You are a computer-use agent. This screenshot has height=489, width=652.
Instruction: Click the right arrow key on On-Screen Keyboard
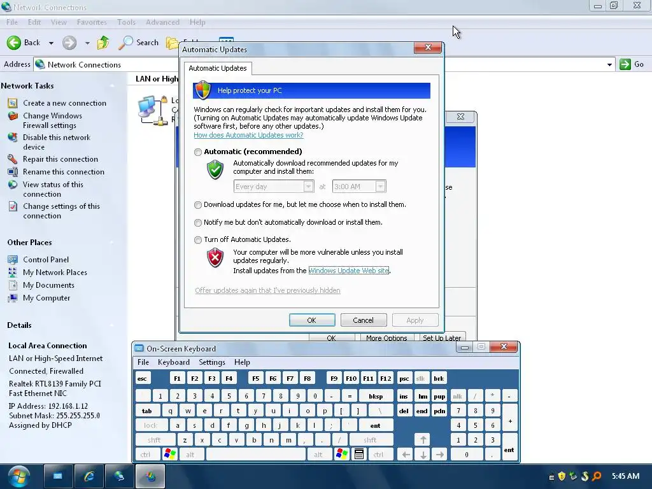pos(440,455)
